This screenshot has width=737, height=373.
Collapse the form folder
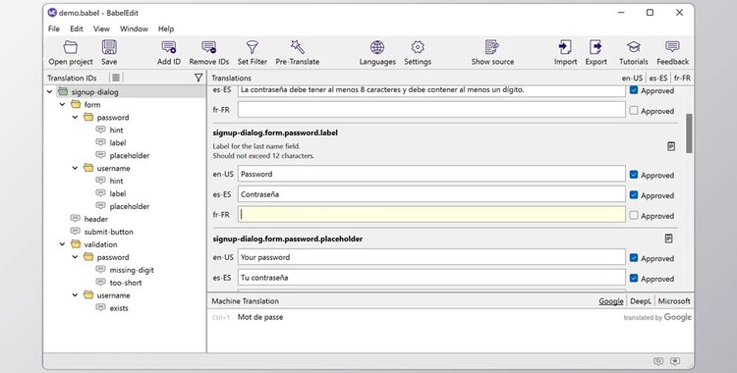click(63, 104)
